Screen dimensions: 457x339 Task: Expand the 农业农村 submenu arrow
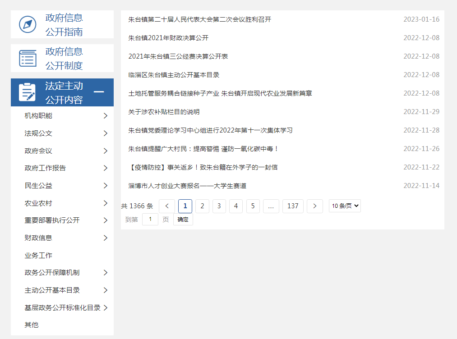point(106,203)
